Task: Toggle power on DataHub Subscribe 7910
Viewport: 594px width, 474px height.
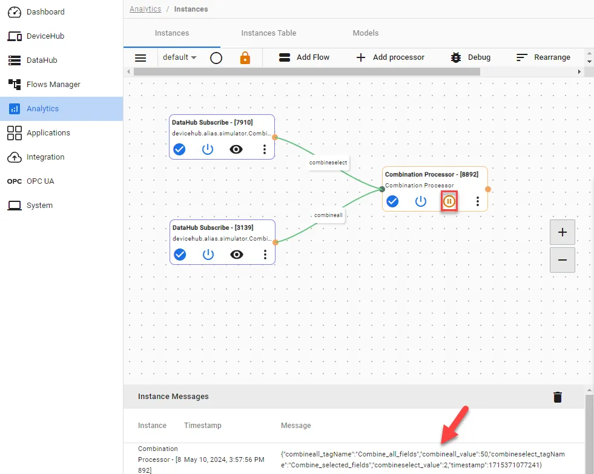Action: click(x=208, y=149)
